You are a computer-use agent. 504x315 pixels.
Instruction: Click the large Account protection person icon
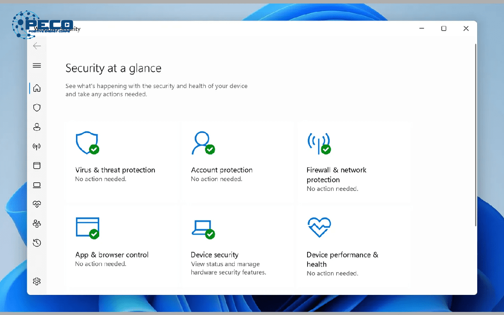click(x=203, y=143)
